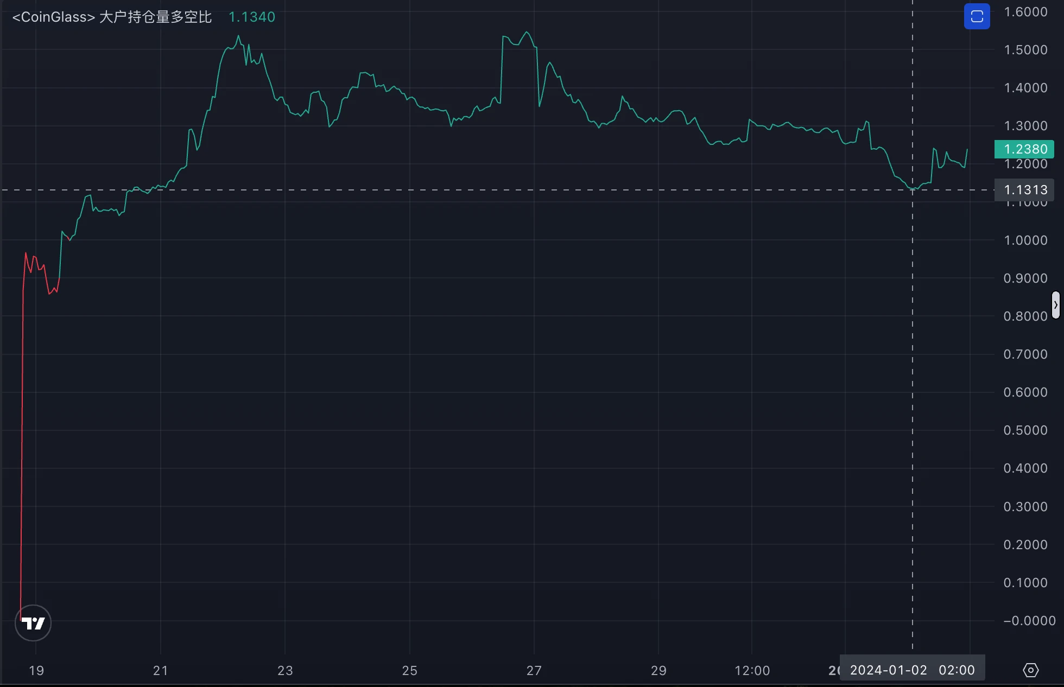The height and width of the screenshot is (687, 1064).
Task: Click the blue fullscreen icon button
Action: [977, 16]
